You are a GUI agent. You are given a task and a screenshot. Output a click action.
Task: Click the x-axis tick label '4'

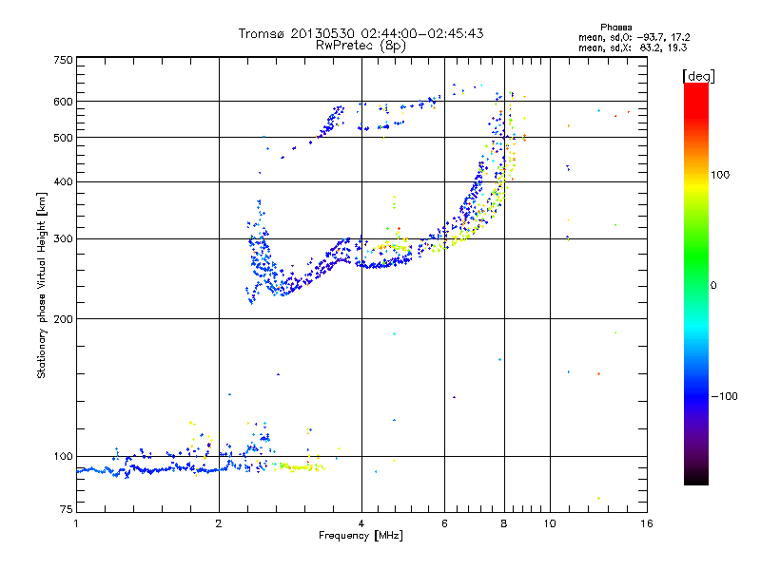pos(361,523)
